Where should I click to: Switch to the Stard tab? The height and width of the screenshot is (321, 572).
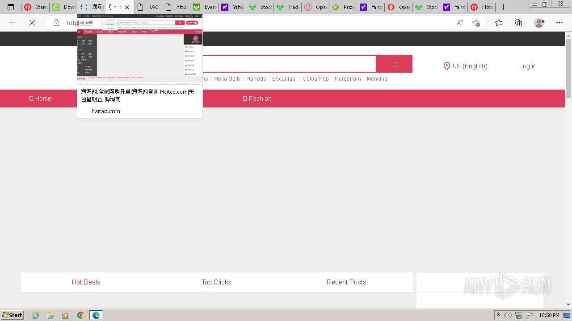pyautogui.click(x=35, y=7)
